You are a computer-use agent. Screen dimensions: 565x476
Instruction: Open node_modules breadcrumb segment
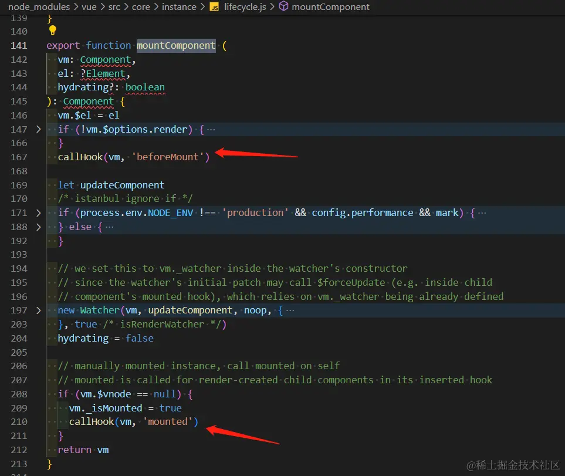pyautogui.click(x=39, y=7)
